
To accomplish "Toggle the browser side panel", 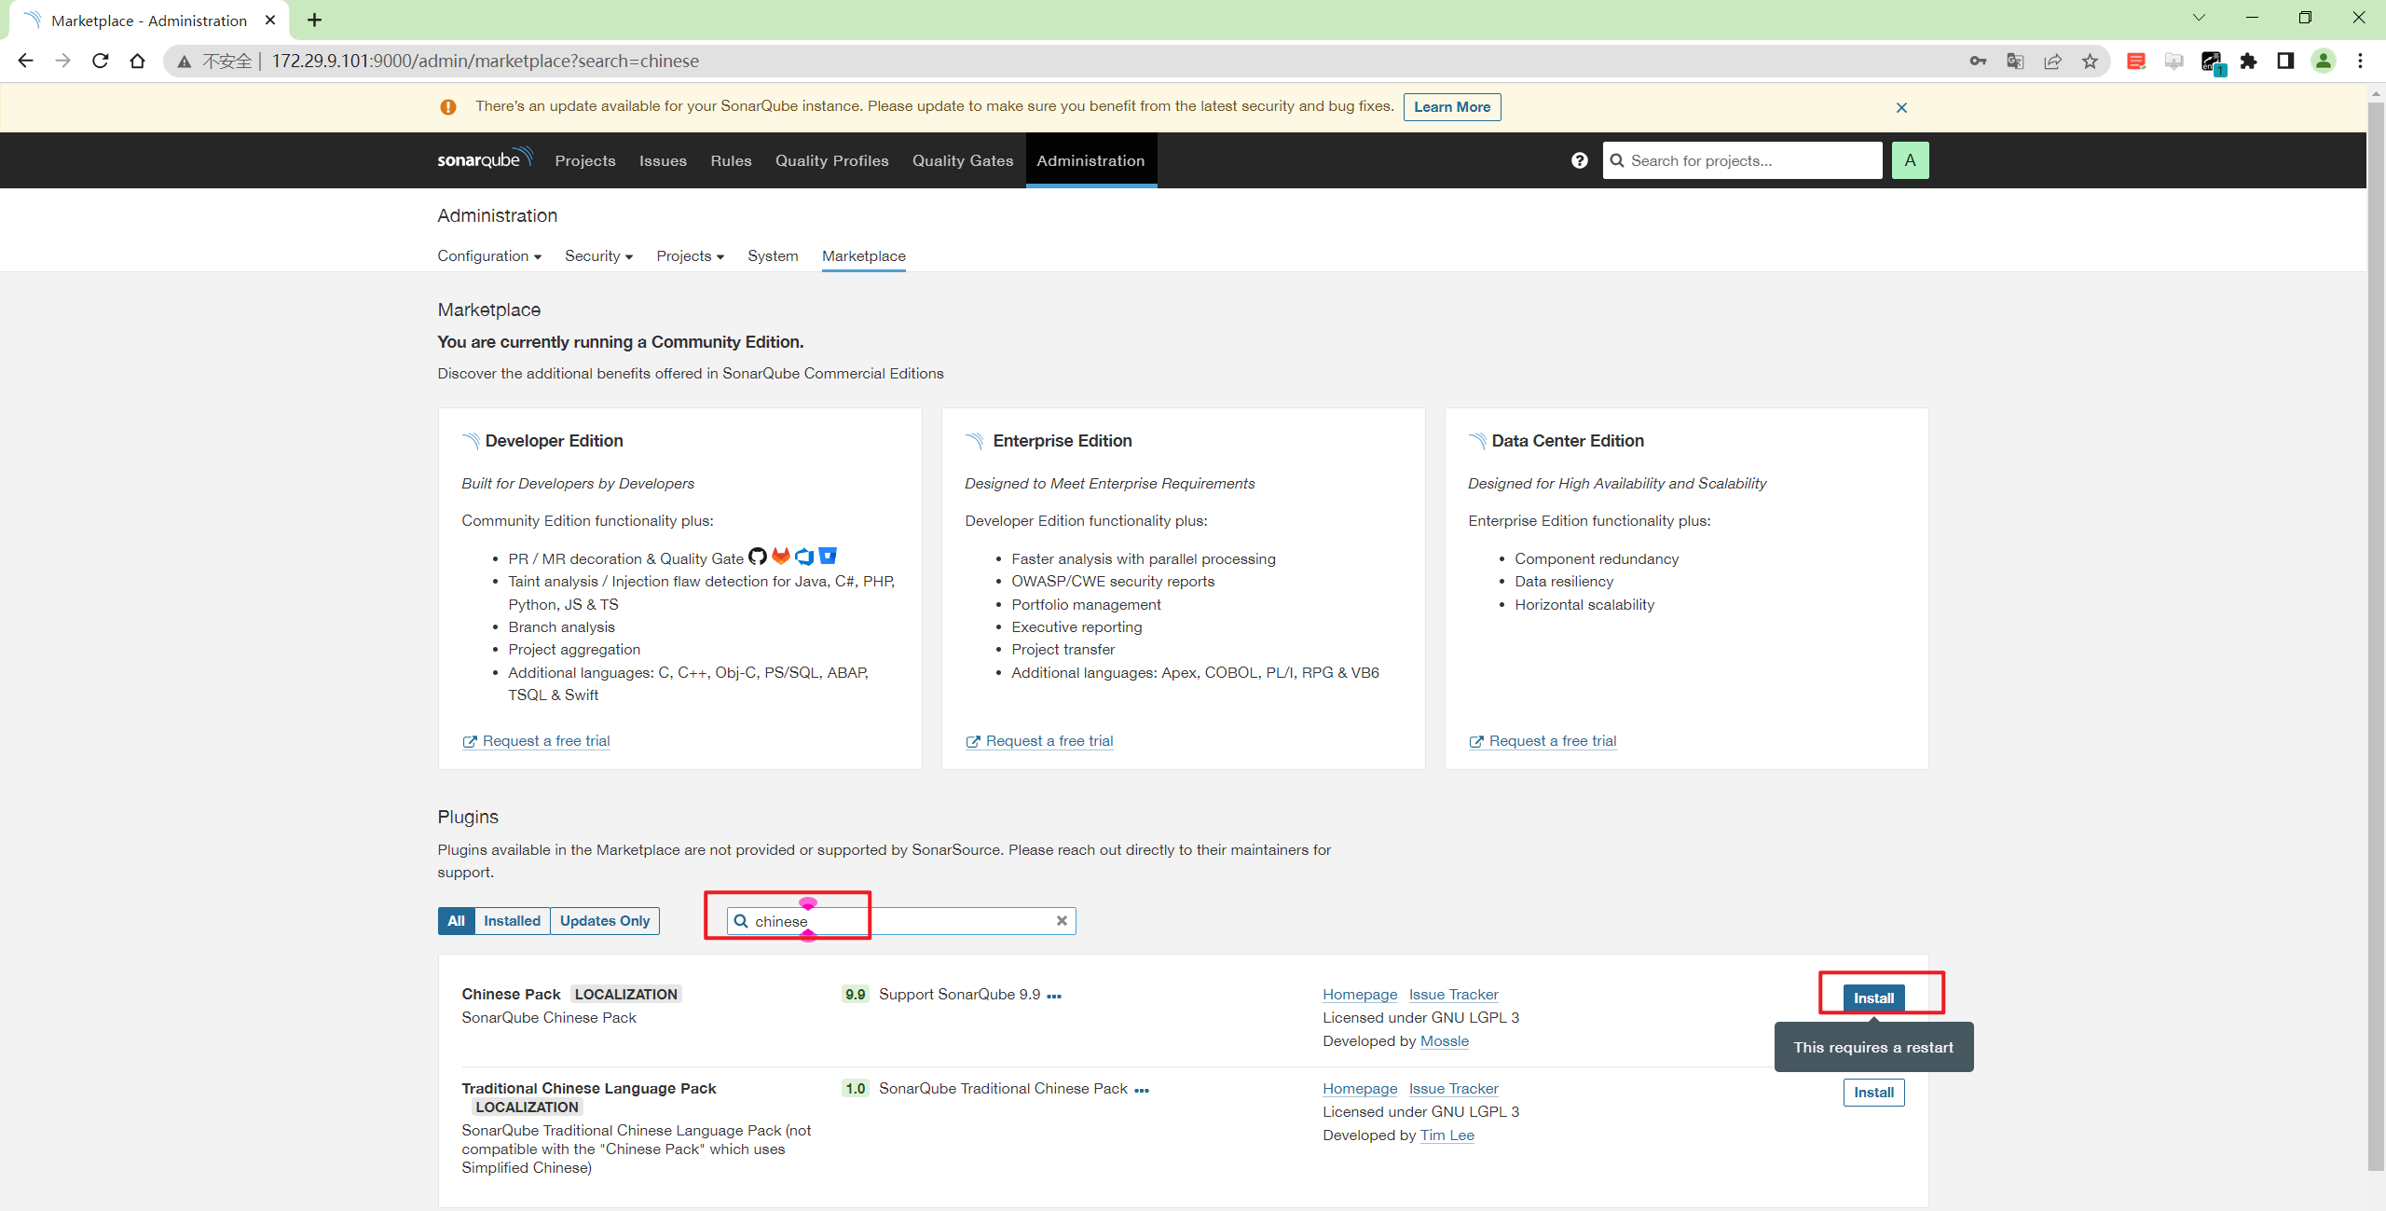I will [x=2285, y=61].
